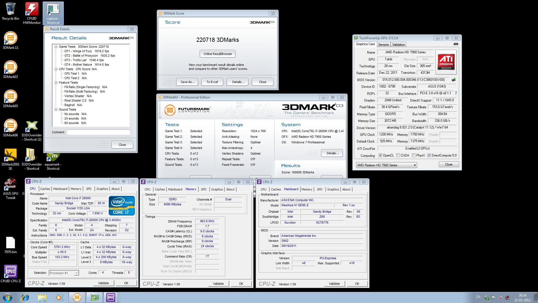Collapse the Feature Tests tree node
This screenshot has width=538, height=303.
56,83
